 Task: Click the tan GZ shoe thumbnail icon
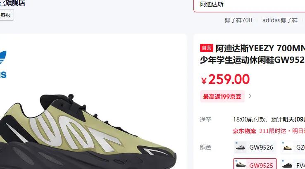[x=288, y=148]
